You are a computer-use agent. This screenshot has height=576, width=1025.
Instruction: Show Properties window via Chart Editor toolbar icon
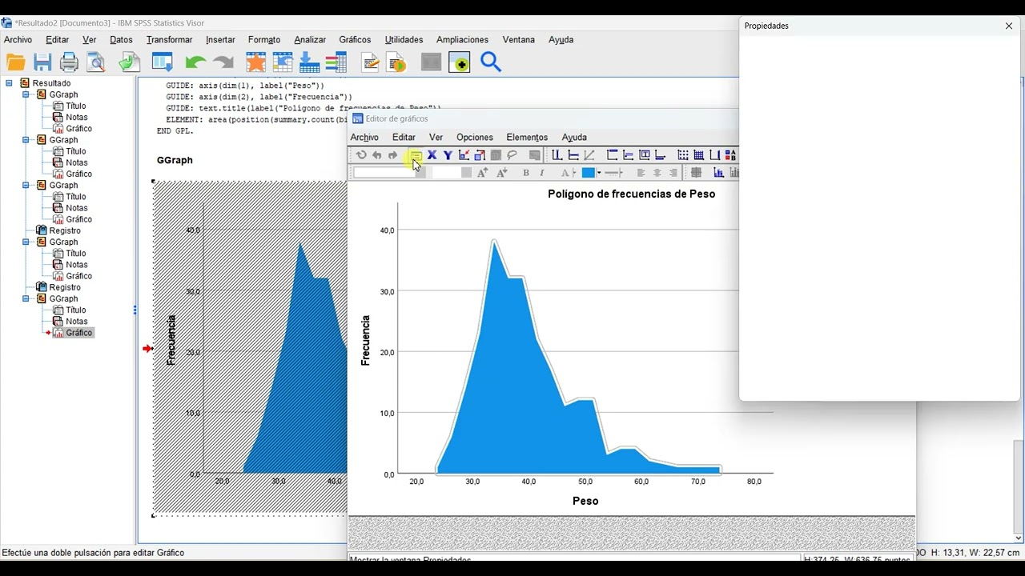click(x=416, y=155)
